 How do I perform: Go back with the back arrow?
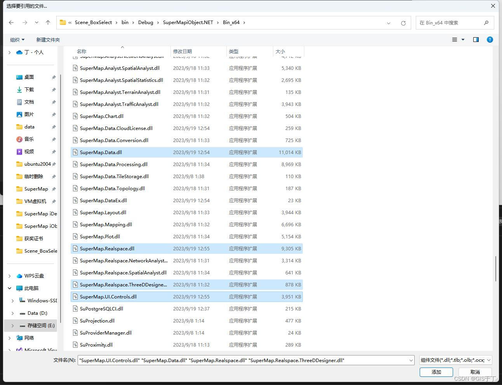pos(11,23)
